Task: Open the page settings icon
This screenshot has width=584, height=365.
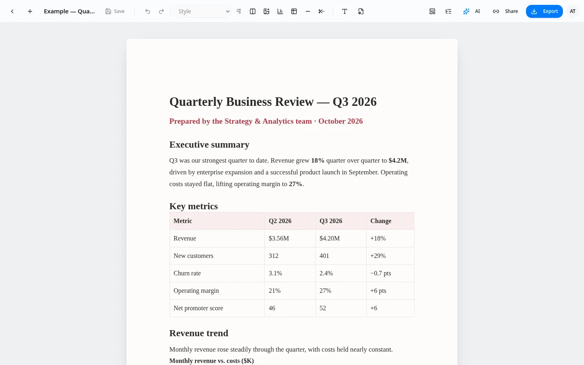Action: [361, 11]
